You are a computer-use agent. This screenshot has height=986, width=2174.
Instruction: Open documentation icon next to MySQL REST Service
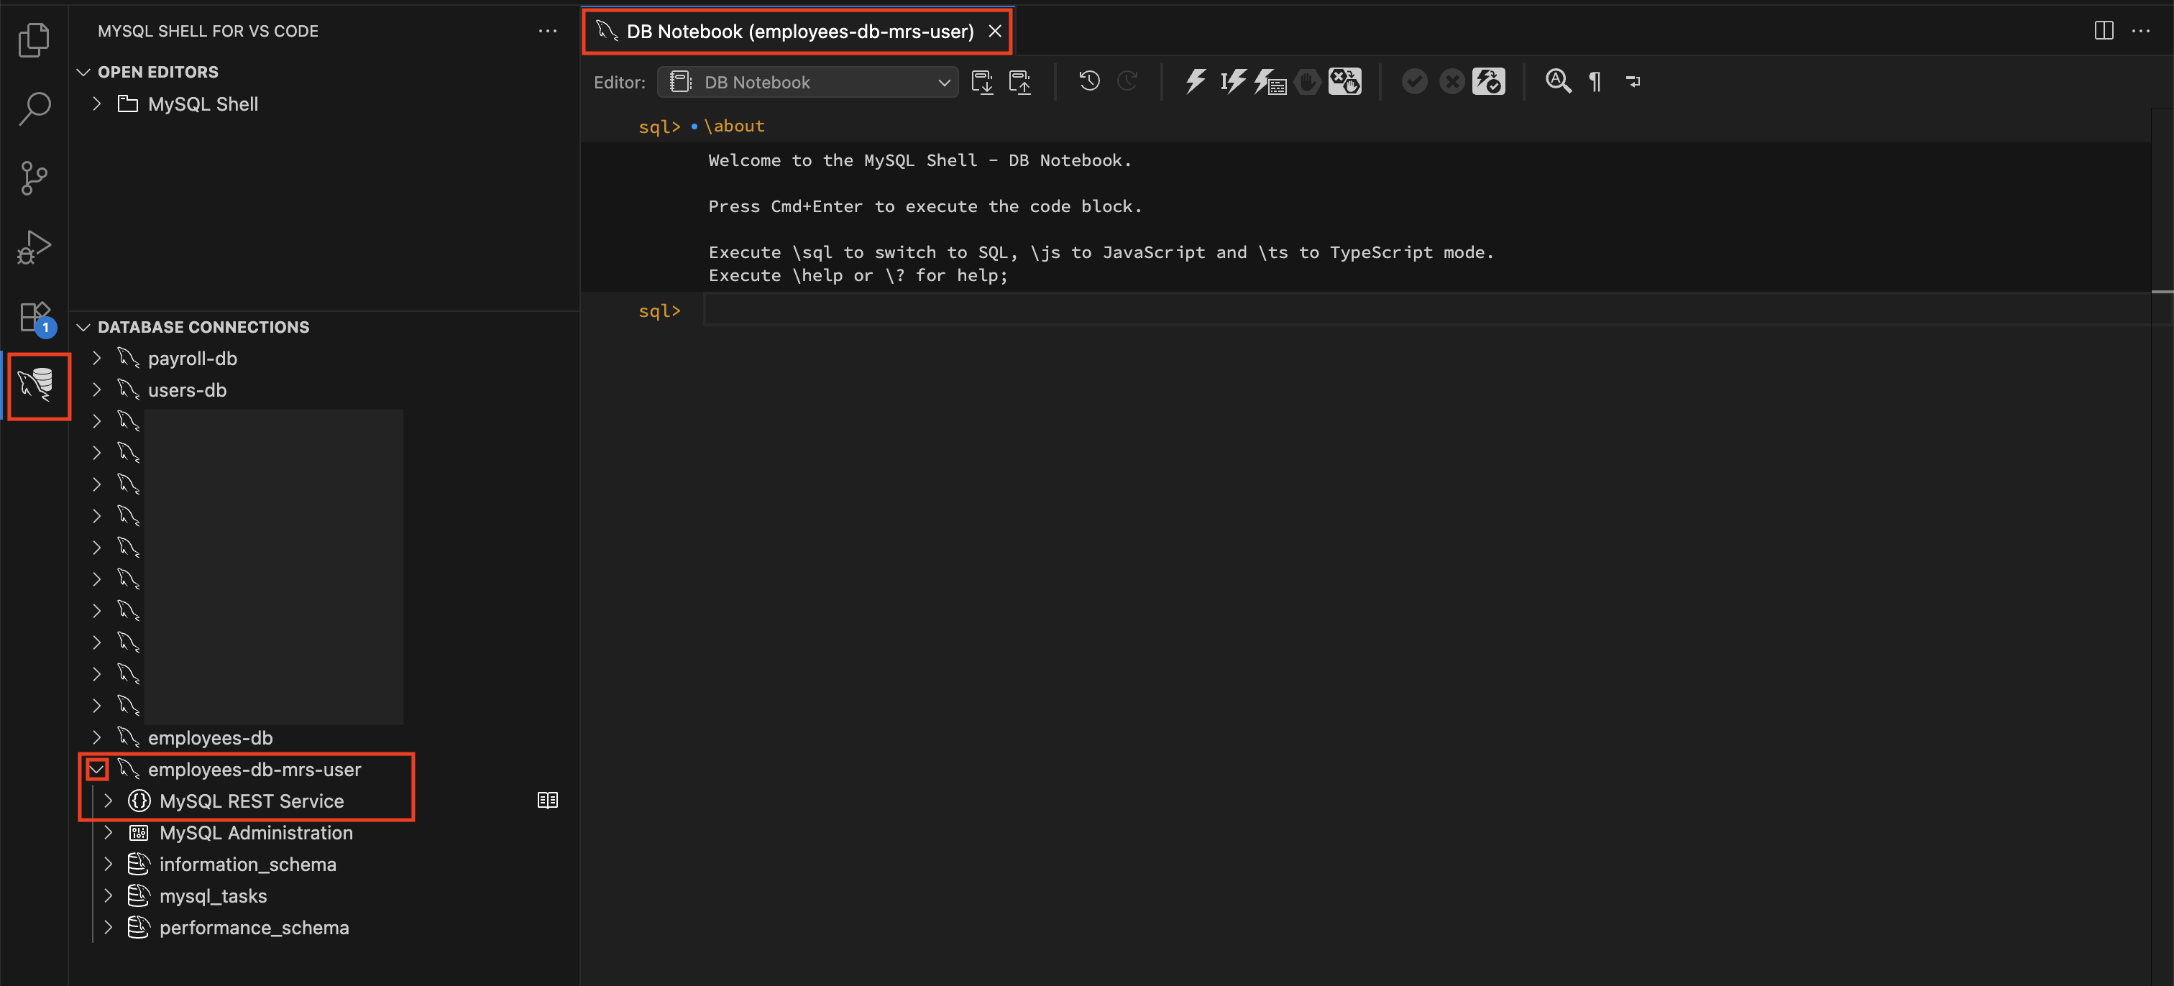[548, 801]
